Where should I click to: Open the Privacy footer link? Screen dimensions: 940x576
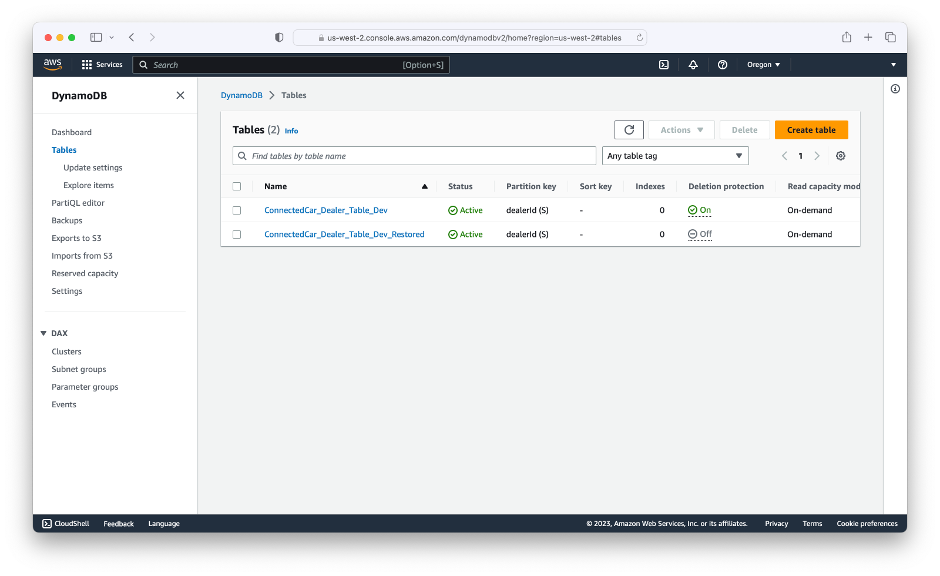777,524
